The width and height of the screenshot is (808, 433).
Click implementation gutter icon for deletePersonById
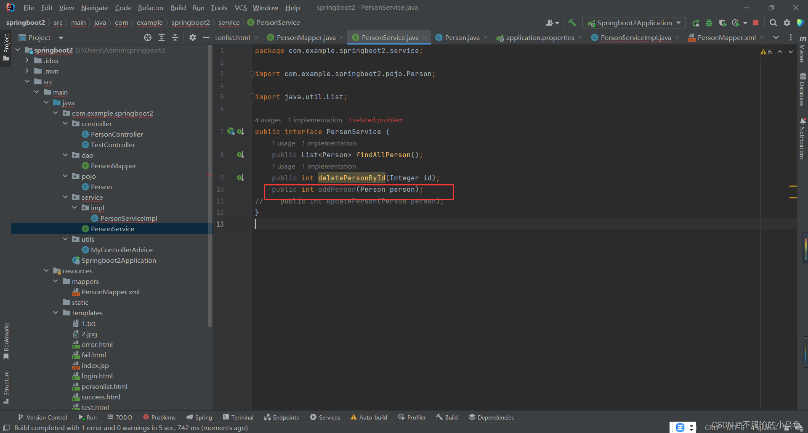[x=240, y=178]
